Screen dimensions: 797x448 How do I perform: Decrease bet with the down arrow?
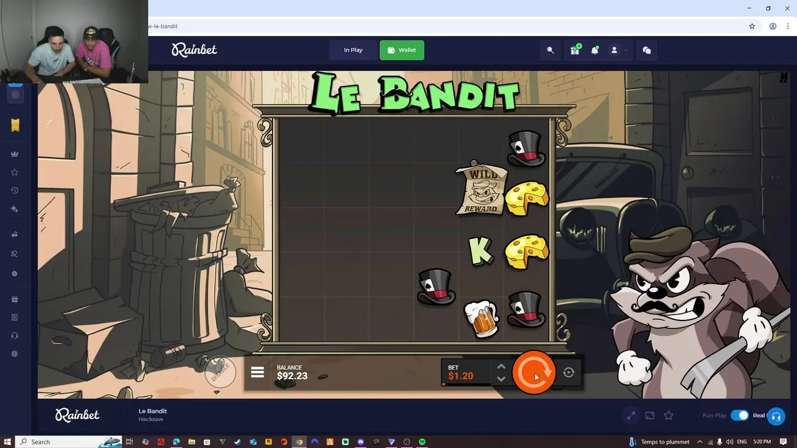[501, 379]
